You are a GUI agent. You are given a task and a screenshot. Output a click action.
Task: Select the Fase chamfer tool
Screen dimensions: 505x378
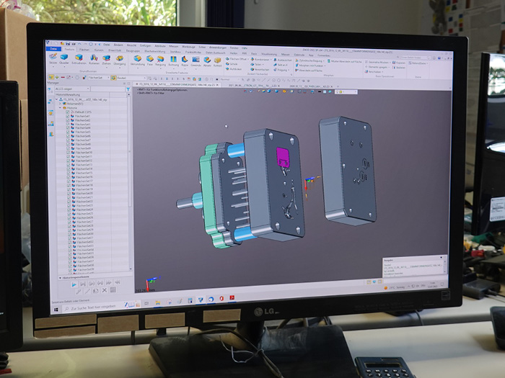150,60
